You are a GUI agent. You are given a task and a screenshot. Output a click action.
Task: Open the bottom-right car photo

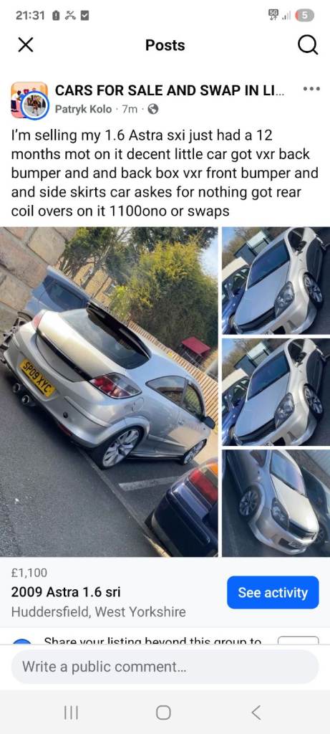click(x=276, y=503)
